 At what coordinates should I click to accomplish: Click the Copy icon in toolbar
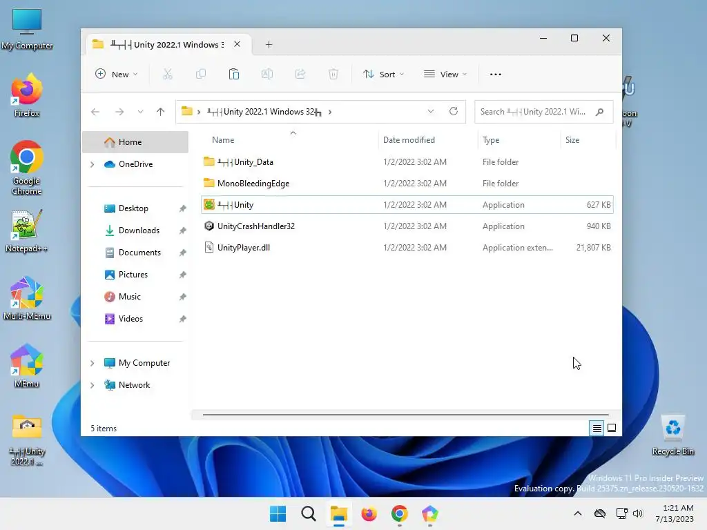click(x=201, y=75)
